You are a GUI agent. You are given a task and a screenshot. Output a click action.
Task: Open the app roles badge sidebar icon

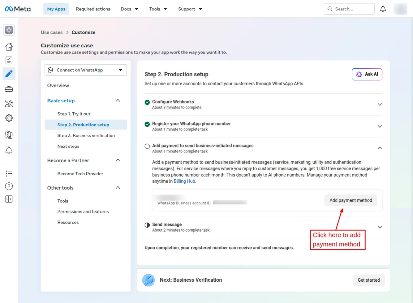pyautogui.click(x=9, y=135)
